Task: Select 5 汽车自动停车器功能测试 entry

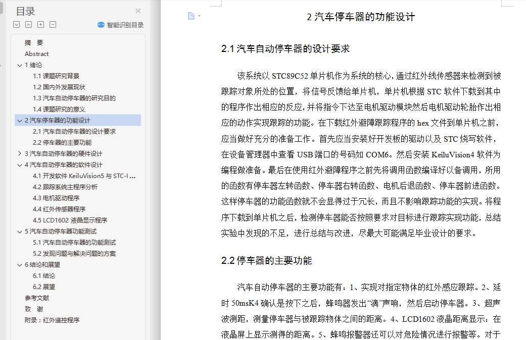Action: coord(61,231)
